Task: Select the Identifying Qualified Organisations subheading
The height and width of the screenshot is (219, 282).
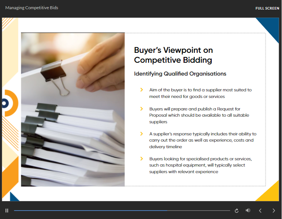Action: click(180, 74)
